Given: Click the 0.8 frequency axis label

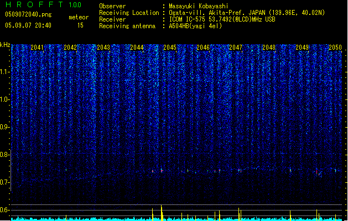Looking at the screenshot, I should 5,155.
